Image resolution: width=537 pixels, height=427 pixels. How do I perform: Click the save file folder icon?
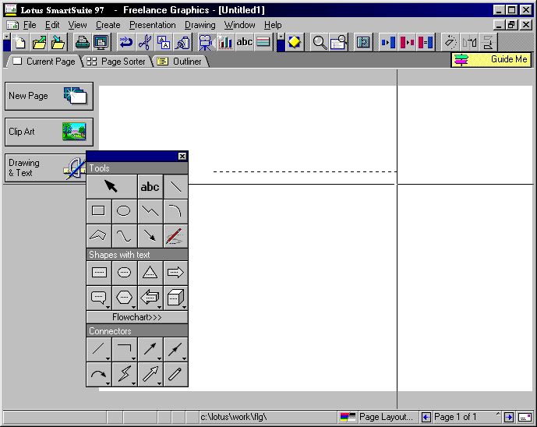point(58,42)
